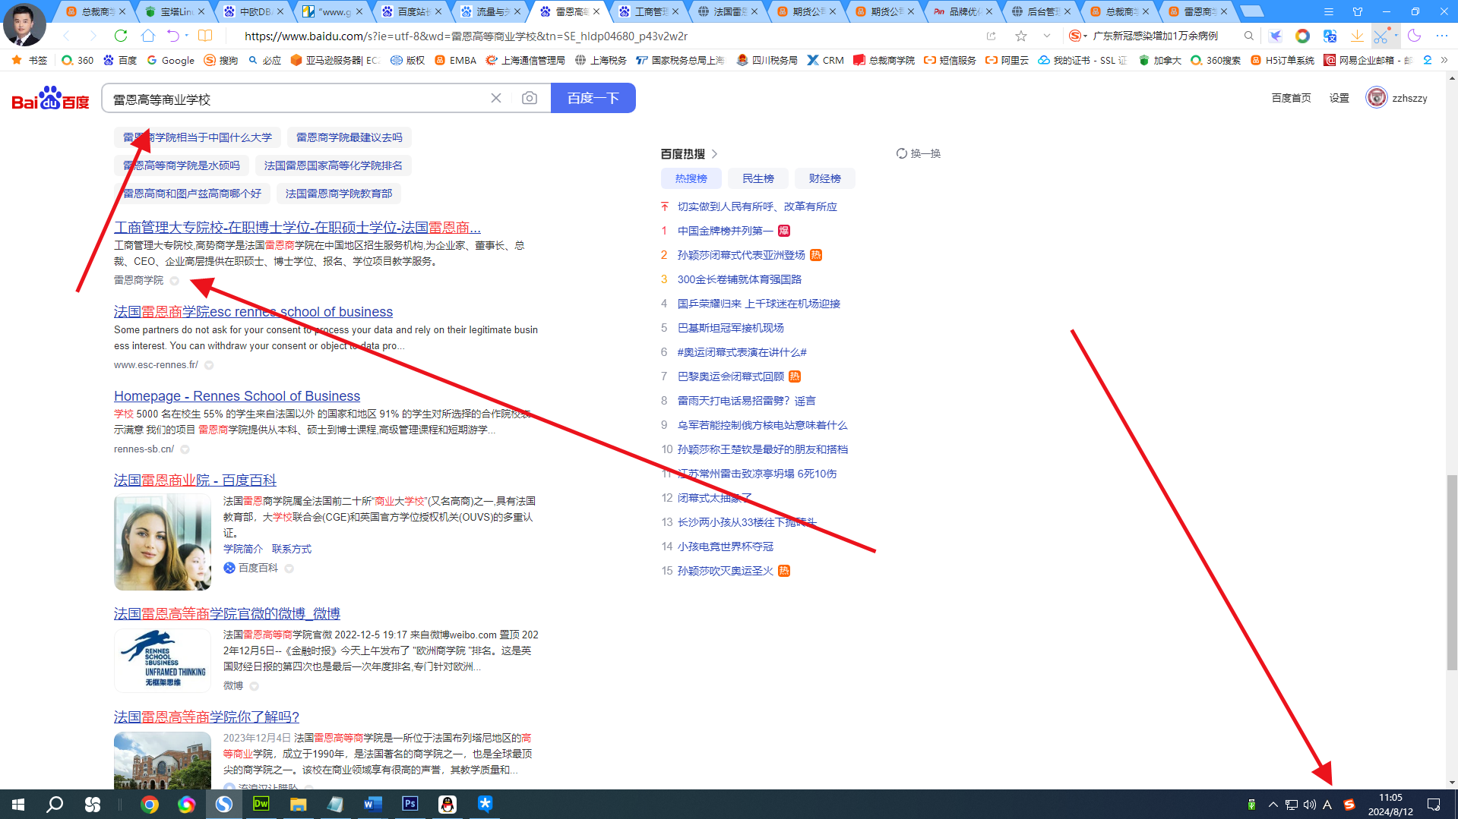Launch Photoshop from the taskbar
Viewport: 1458px width, 819px height.
(x=410, y=804)
